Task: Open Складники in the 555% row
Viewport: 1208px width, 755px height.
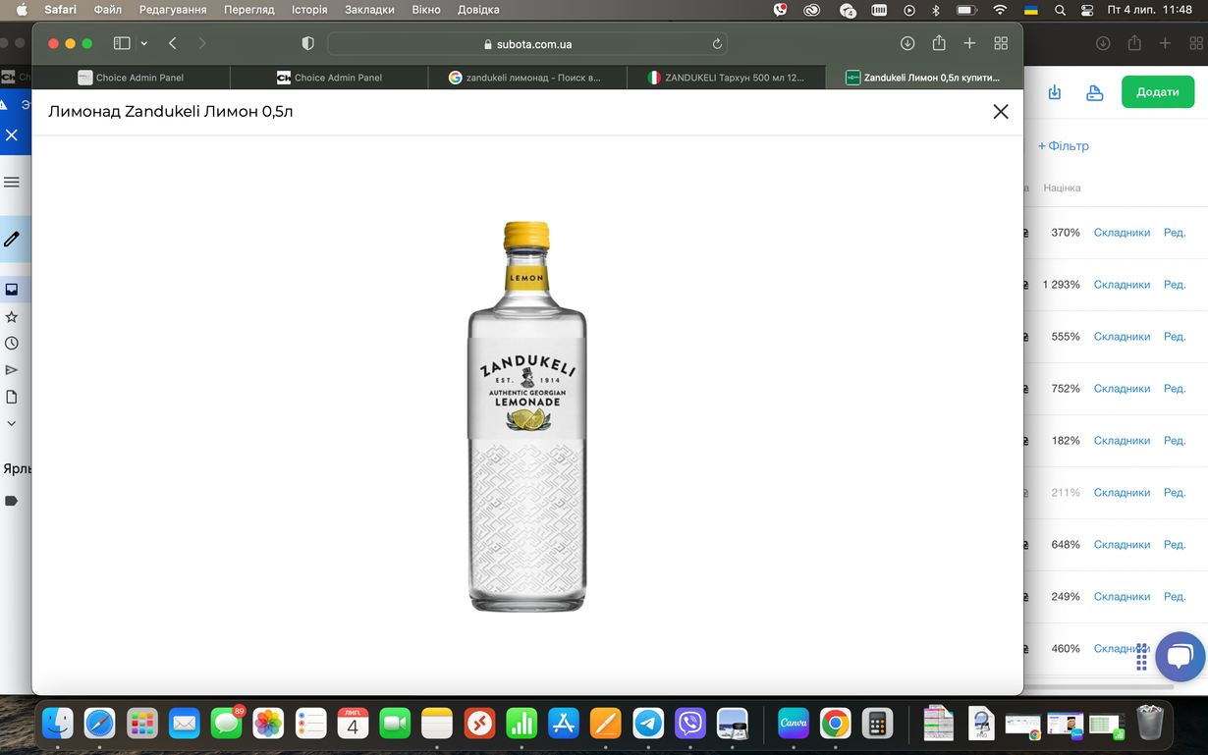Action: pyautogui.click(x=1122, y=337)
